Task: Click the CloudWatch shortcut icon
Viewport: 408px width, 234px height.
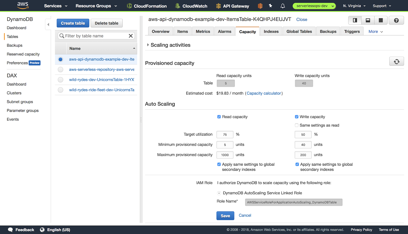Action: coord(178,6)
